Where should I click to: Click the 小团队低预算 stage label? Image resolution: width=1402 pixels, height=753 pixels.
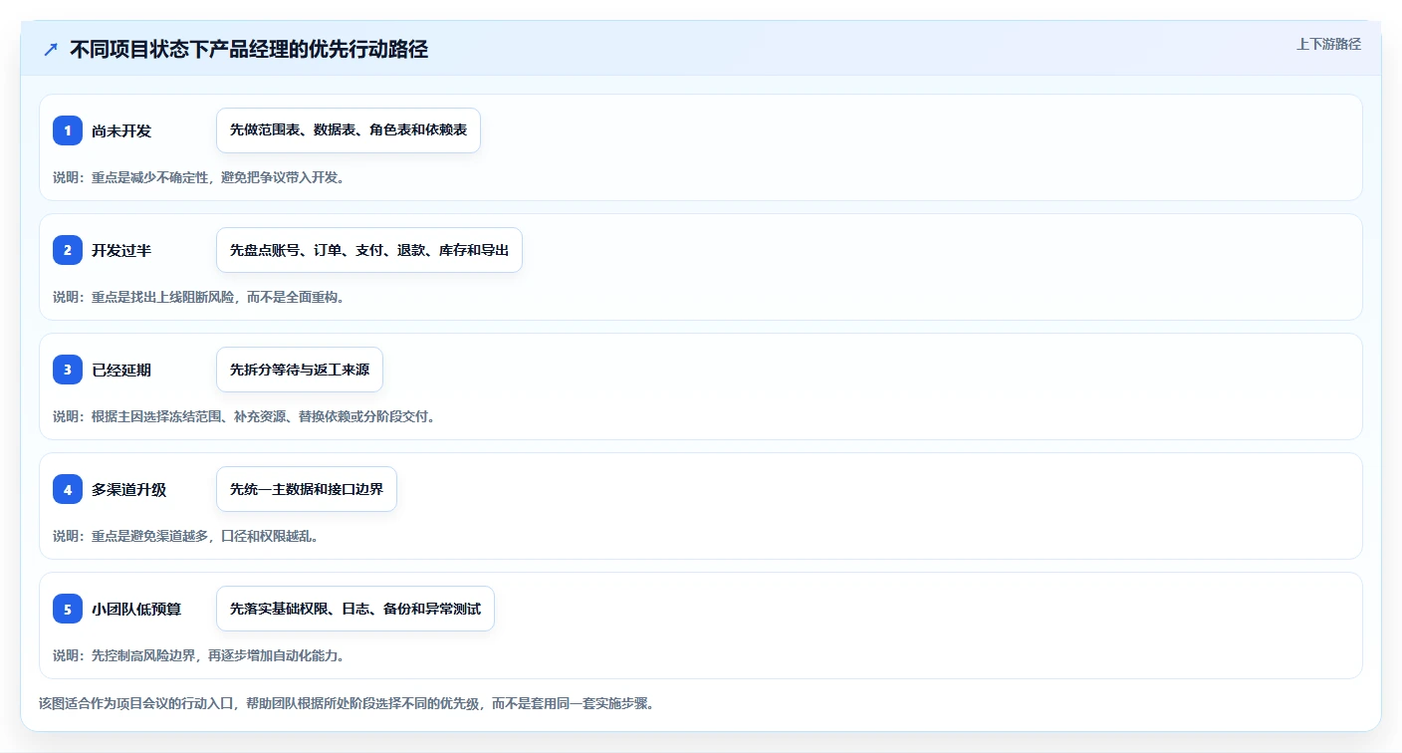tap(136, 609)
